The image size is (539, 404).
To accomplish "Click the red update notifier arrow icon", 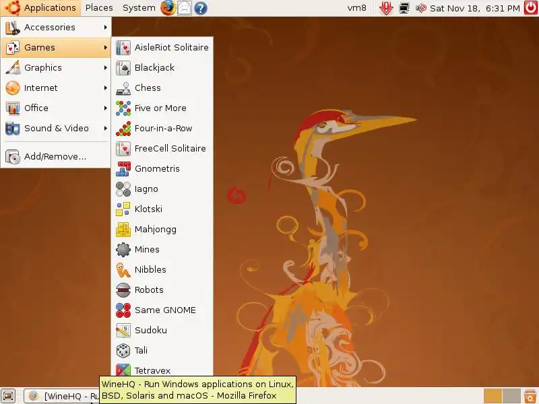I will coord(386,8).
